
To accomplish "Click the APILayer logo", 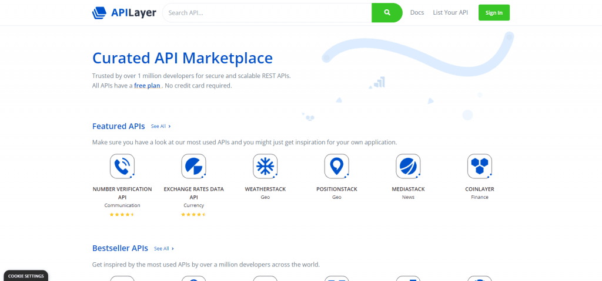I will pos(124,13).
